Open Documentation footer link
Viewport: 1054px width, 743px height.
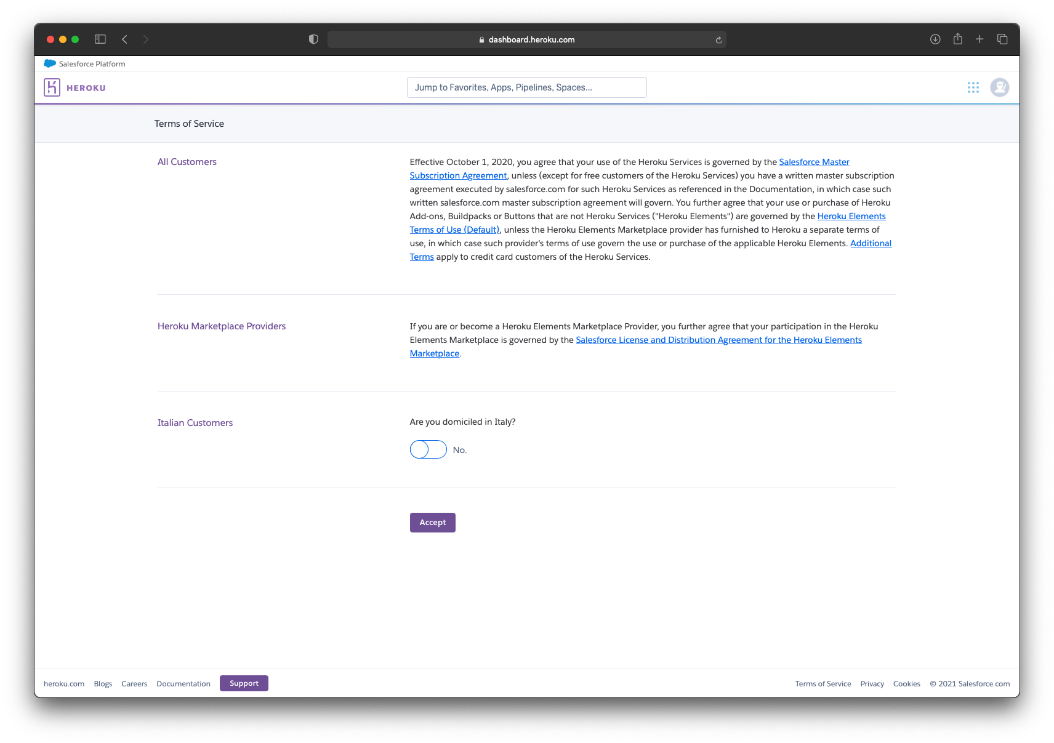(x=183, y=684)
